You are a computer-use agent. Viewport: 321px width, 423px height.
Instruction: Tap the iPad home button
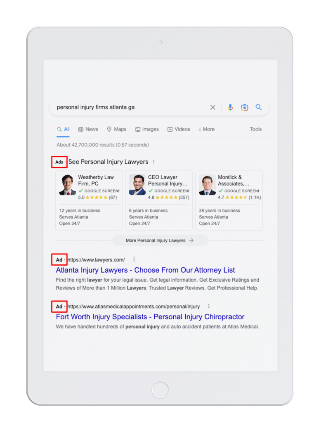pos(160,390)
